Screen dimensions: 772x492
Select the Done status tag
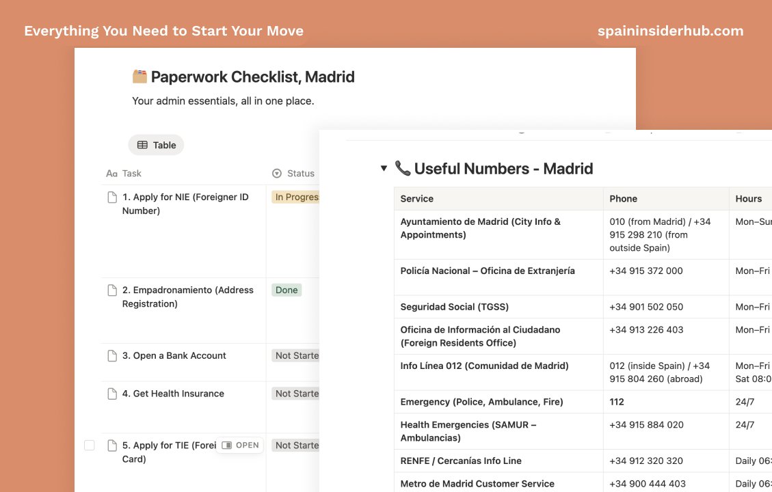(287, 290)
